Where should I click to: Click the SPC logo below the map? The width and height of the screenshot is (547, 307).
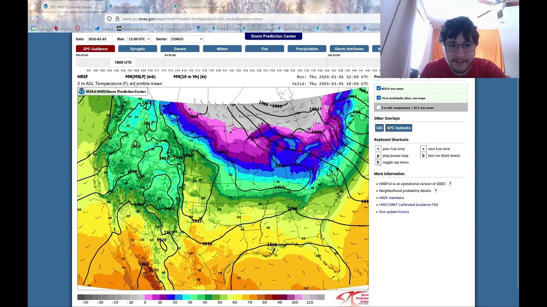pos(352,298)
